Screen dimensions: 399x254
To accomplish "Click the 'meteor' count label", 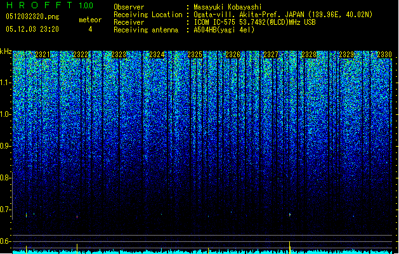I will click(x=90, y=20).
